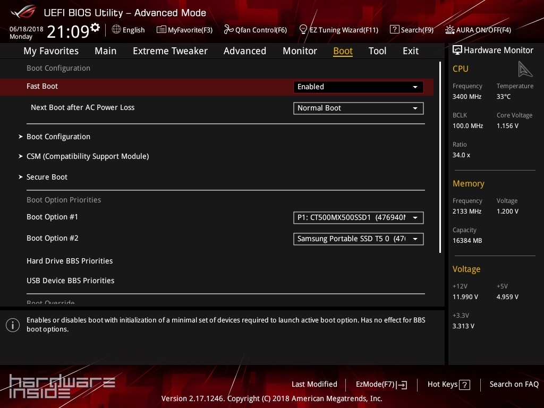Open the Boot Option #2 dropdown
This screenshot has width=544, height=408.
point(359,239)
